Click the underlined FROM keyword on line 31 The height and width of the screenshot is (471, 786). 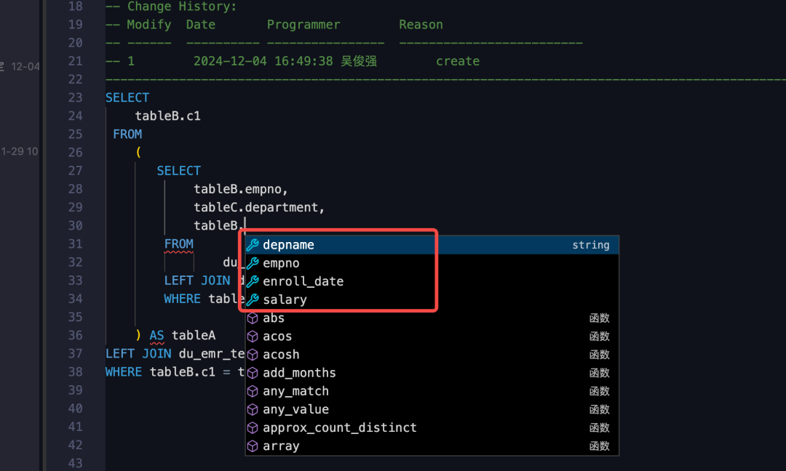tap(179, 243)
